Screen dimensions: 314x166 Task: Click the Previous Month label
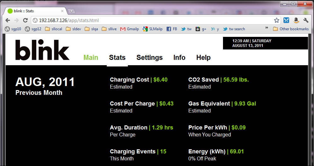[39, 93]
